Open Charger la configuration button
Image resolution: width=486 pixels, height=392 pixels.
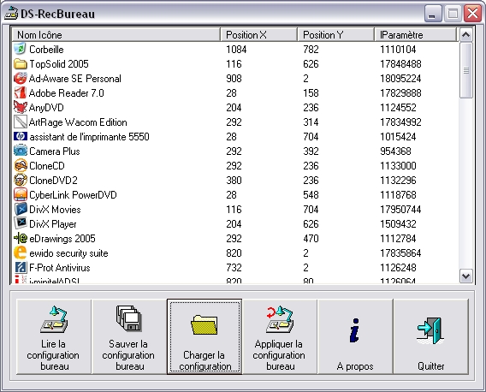(x=204, y=336)
